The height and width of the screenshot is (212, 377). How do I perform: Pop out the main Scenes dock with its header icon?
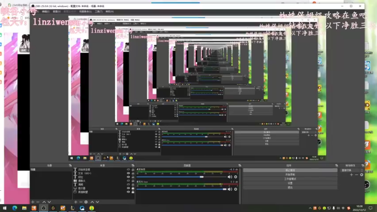pos(70,165)
